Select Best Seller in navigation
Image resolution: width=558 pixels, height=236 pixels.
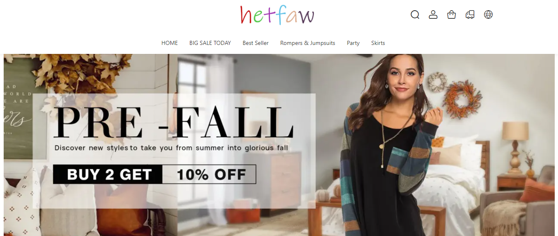[256, 43]
